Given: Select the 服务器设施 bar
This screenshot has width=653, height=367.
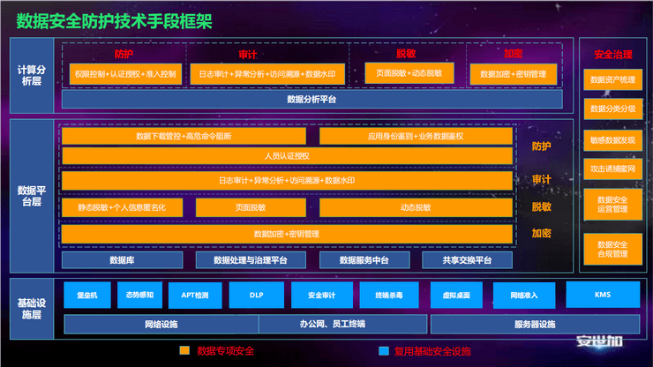Looking at the screenshot, I should tap(535, 324).
